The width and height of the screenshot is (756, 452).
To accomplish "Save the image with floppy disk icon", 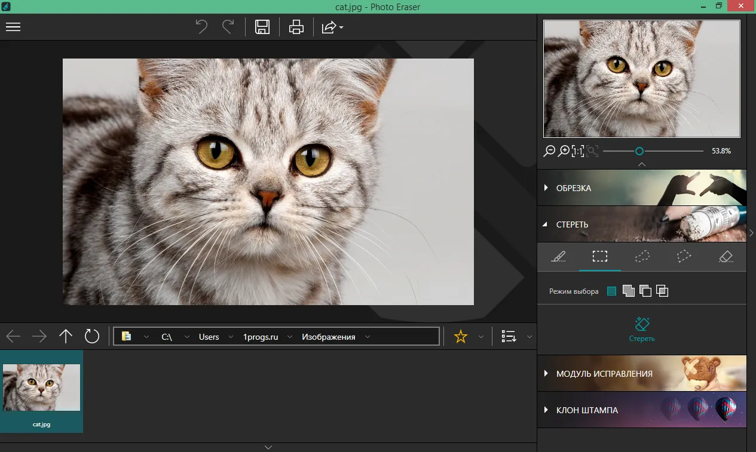I will (262, 27).
